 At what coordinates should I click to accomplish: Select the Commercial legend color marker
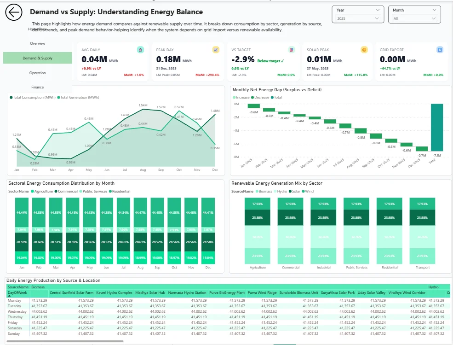pos(56,191)
